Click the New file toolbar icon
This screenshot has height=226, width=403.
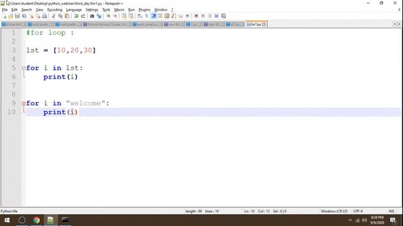coord(4,16)
